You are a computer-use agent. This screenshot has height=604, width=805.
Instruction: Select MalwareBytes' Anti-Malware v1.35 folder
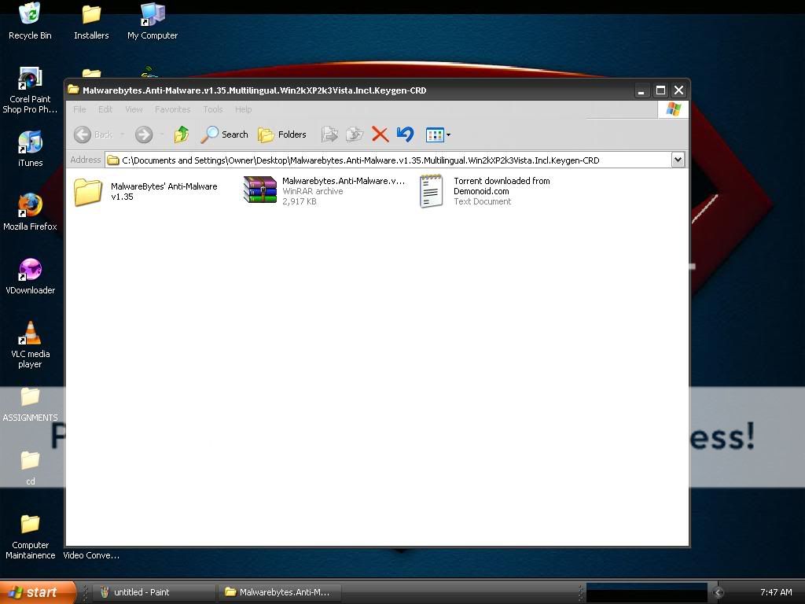[145, 192]
